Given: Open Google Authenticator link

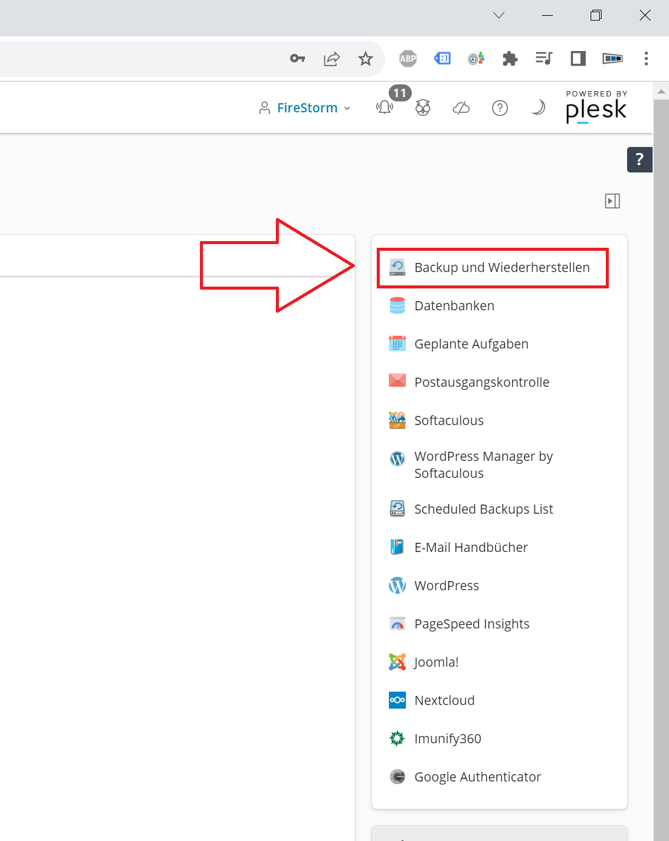Looking at the screenshot, I should pyautogui.click(x=478, y=777).
